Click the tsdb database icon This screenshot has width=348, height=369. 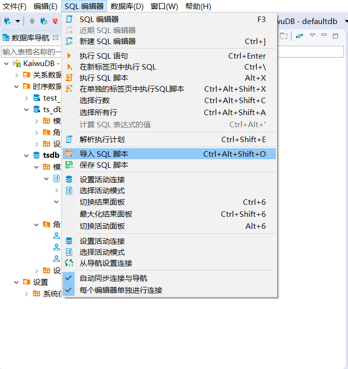click(x=37, y=155)
